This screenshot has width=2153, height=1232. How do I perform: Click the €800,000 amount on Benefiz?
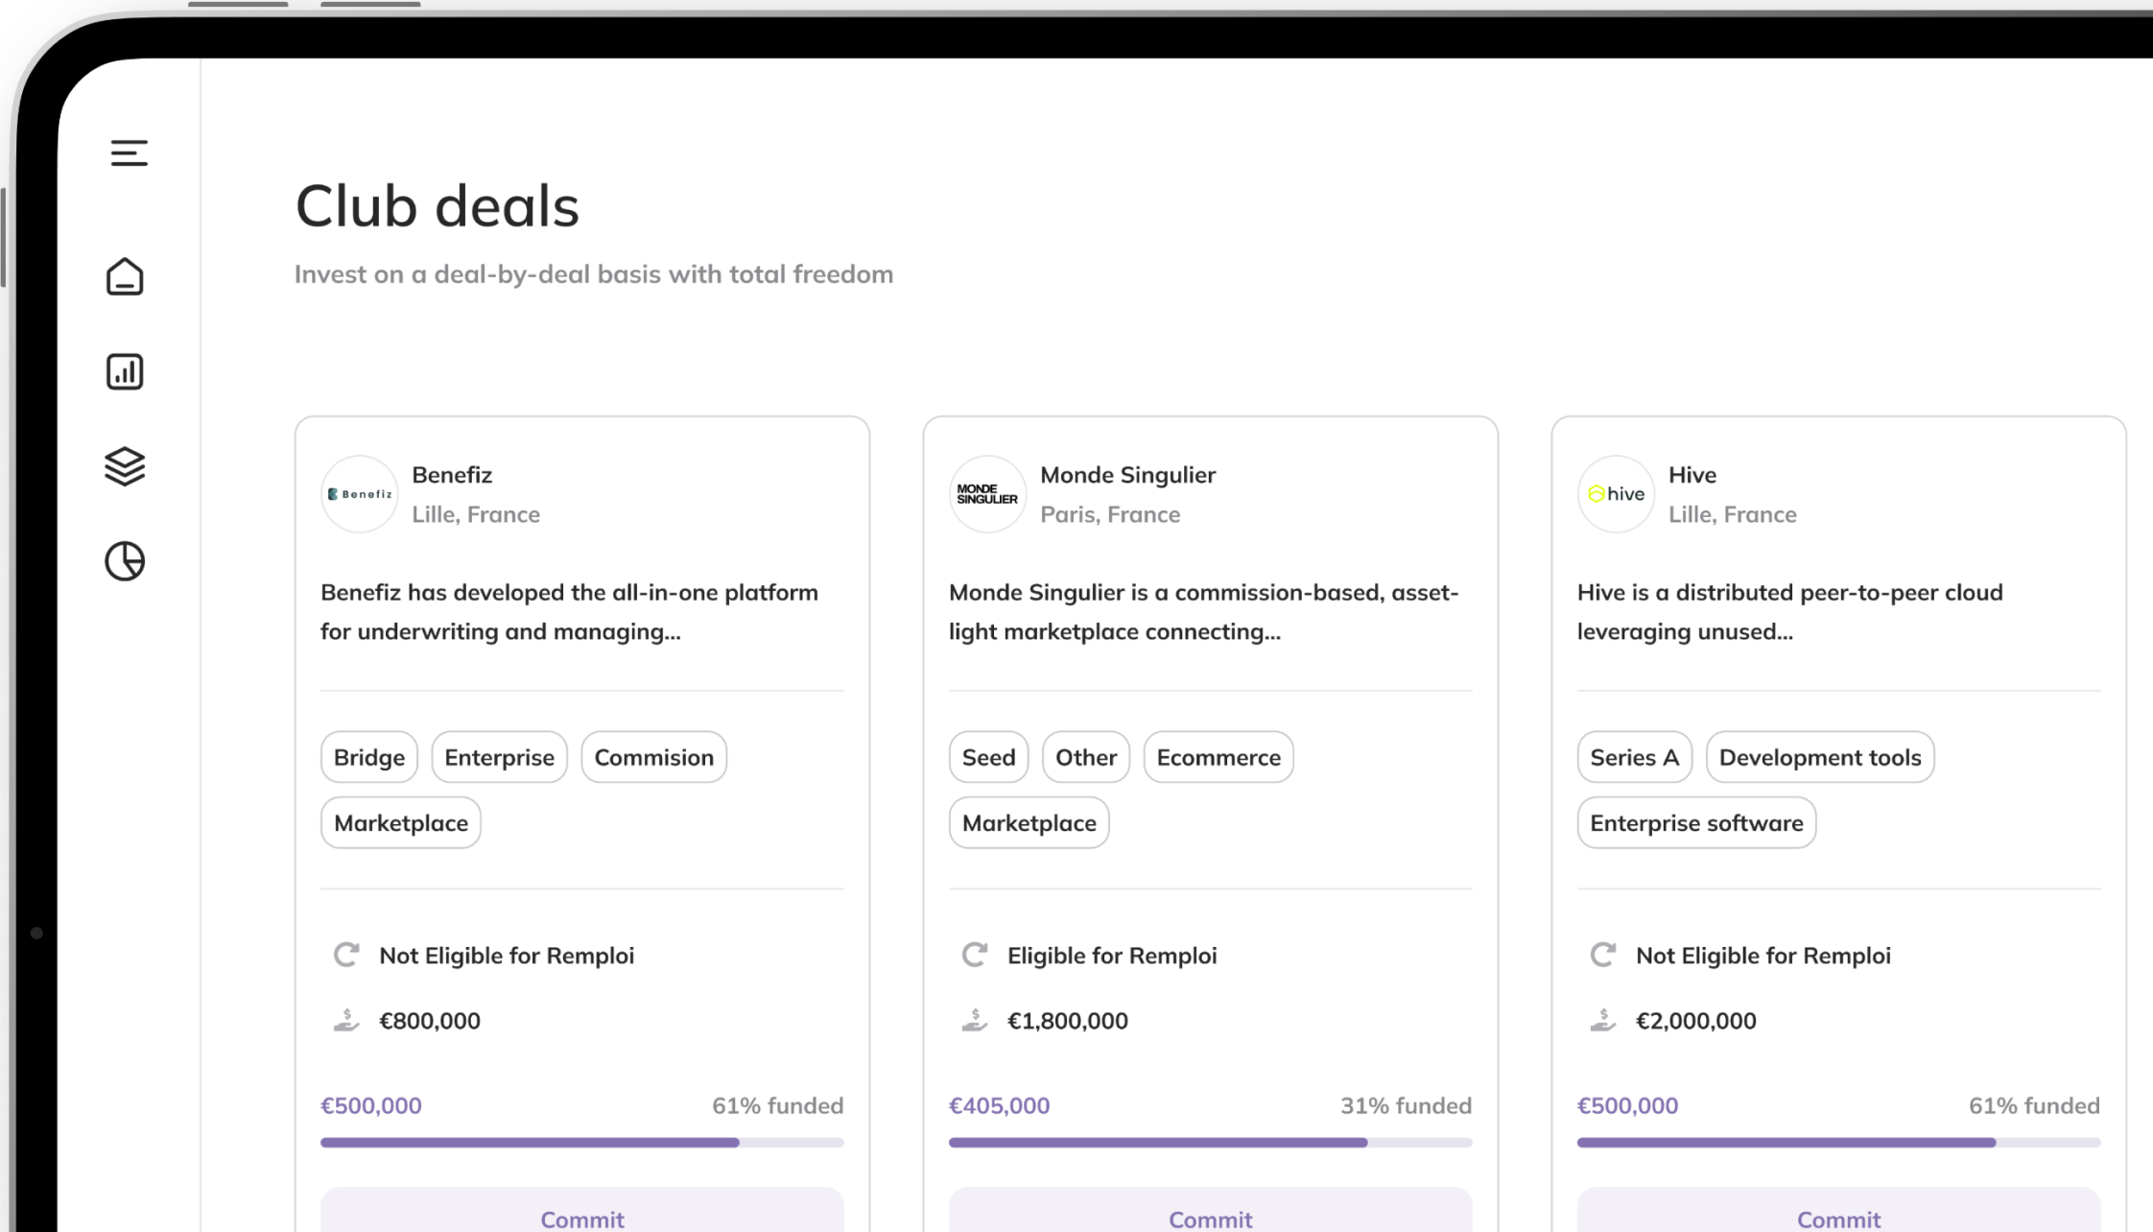tap(430, 1021)
